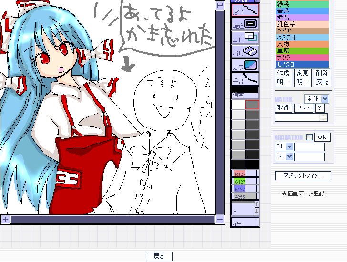Toggle the GRADATION checkbox
This screenshot has height=262, width=347.
coord(310,137)
